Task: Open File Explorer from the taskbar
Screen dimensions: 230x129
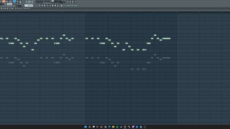Action: (113, 127)
